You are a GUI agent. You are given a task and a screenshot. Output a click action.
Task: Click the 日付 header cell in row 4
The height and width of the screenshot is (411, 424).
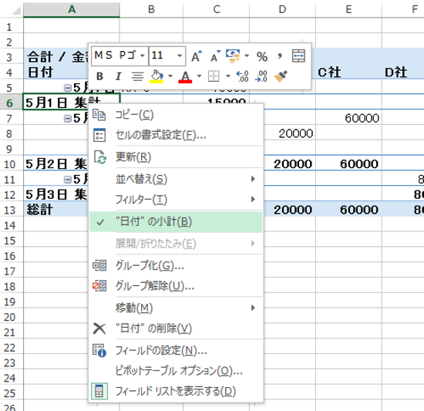56,72
